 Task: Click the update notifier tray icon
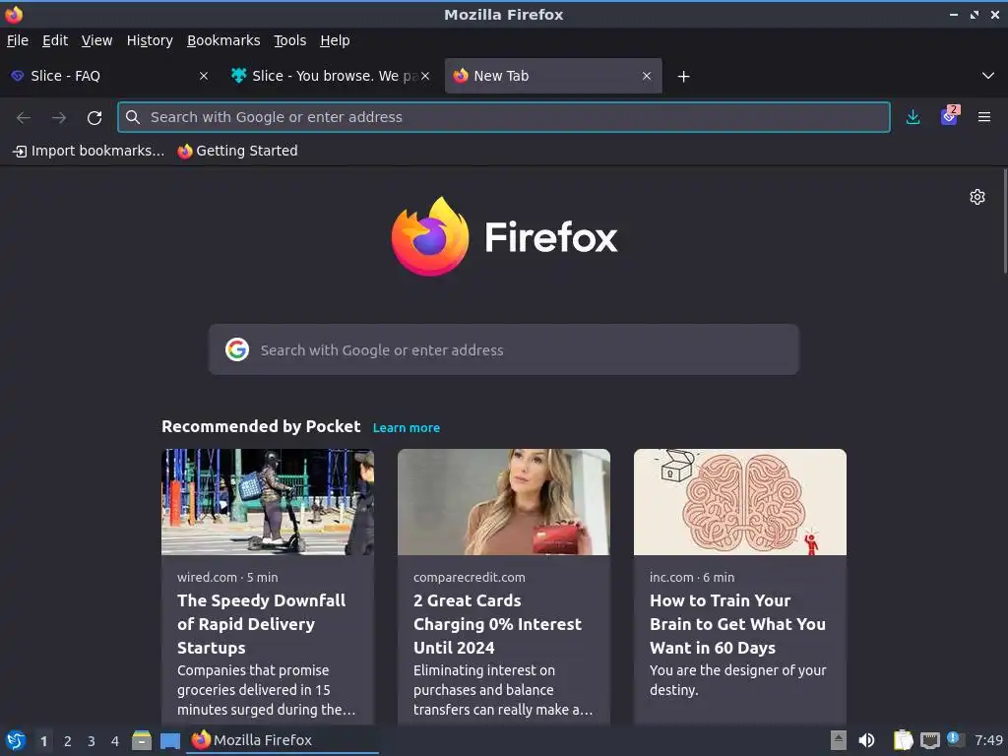[x=955, y=739]
